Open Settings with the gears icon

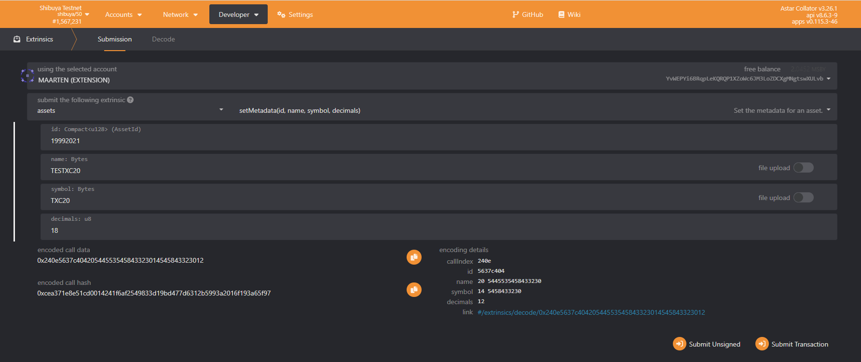(295, 14)
